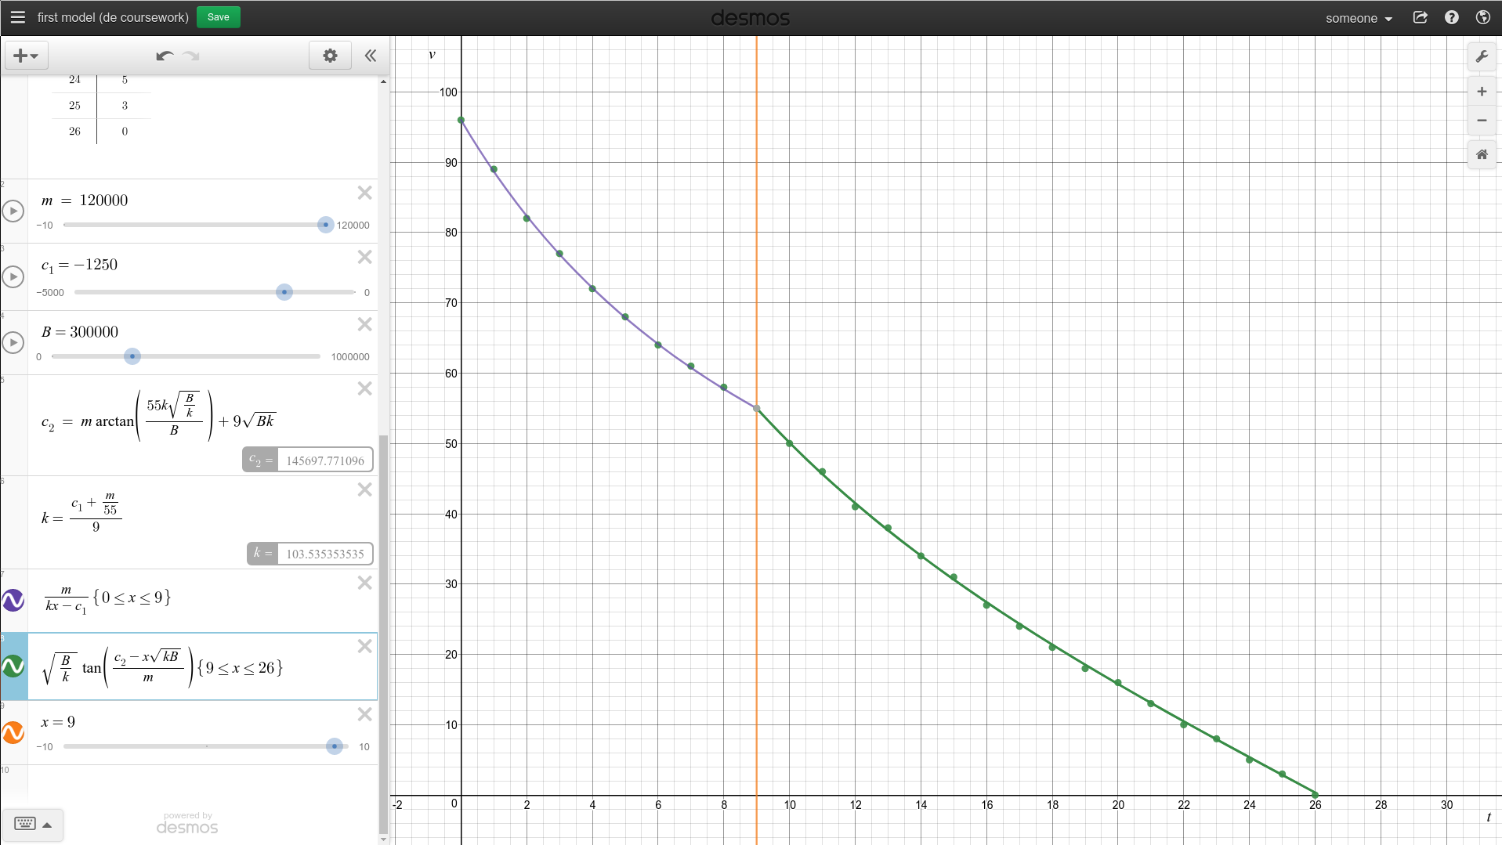Open the help menu
Screen dimensions: 1502x845
(1452, 17)
